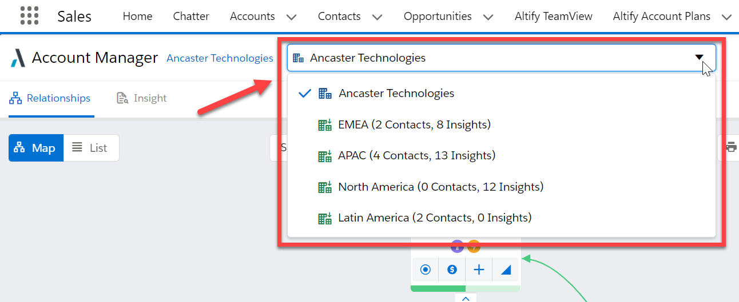Screen dimensions: 739x302
Task: Expand the Opportunities nav chevron
Action: (x=488, y=17)
